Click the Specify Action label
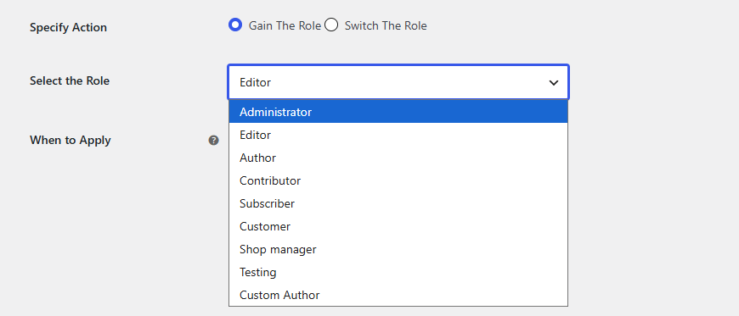The width and height of the screenshot is (739, 316). pyautogui.click(x=68, y=27)
